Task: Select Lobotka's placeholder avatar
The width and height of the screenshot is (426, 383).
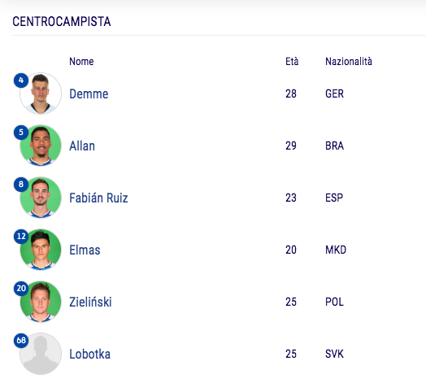Action: point(41,354)
